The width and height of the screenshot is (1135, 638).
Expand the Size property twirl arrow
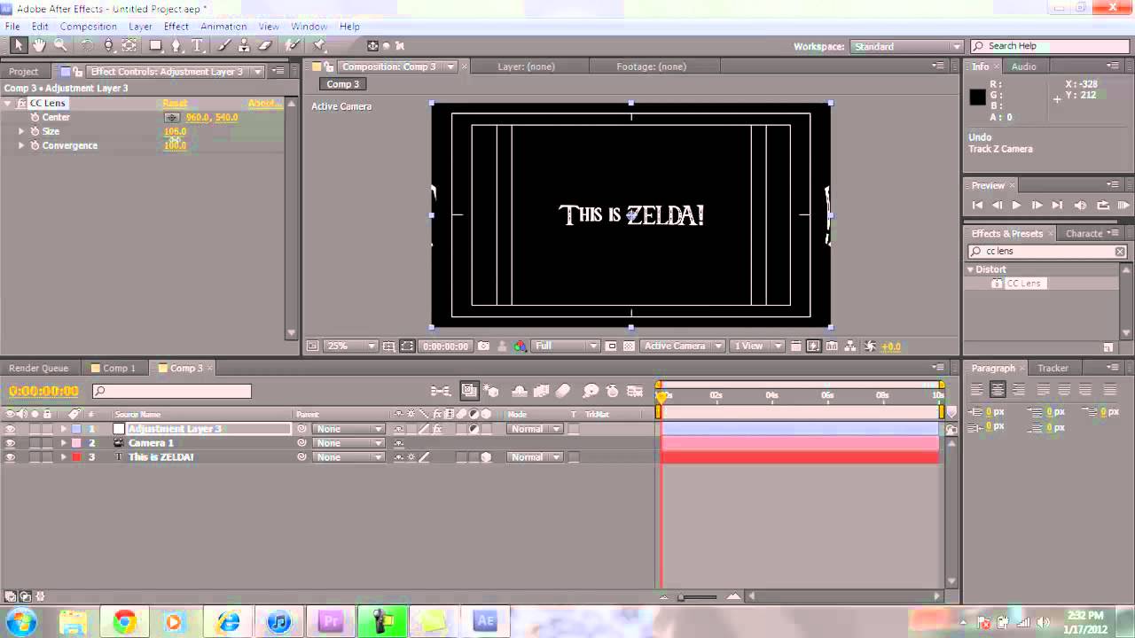coord(21,131)
